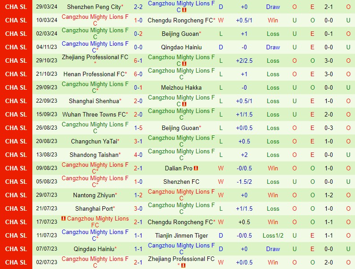Viewport: 355px width, 269px height.
Task: Open Shandong Taishan team link
Action: 94,155
